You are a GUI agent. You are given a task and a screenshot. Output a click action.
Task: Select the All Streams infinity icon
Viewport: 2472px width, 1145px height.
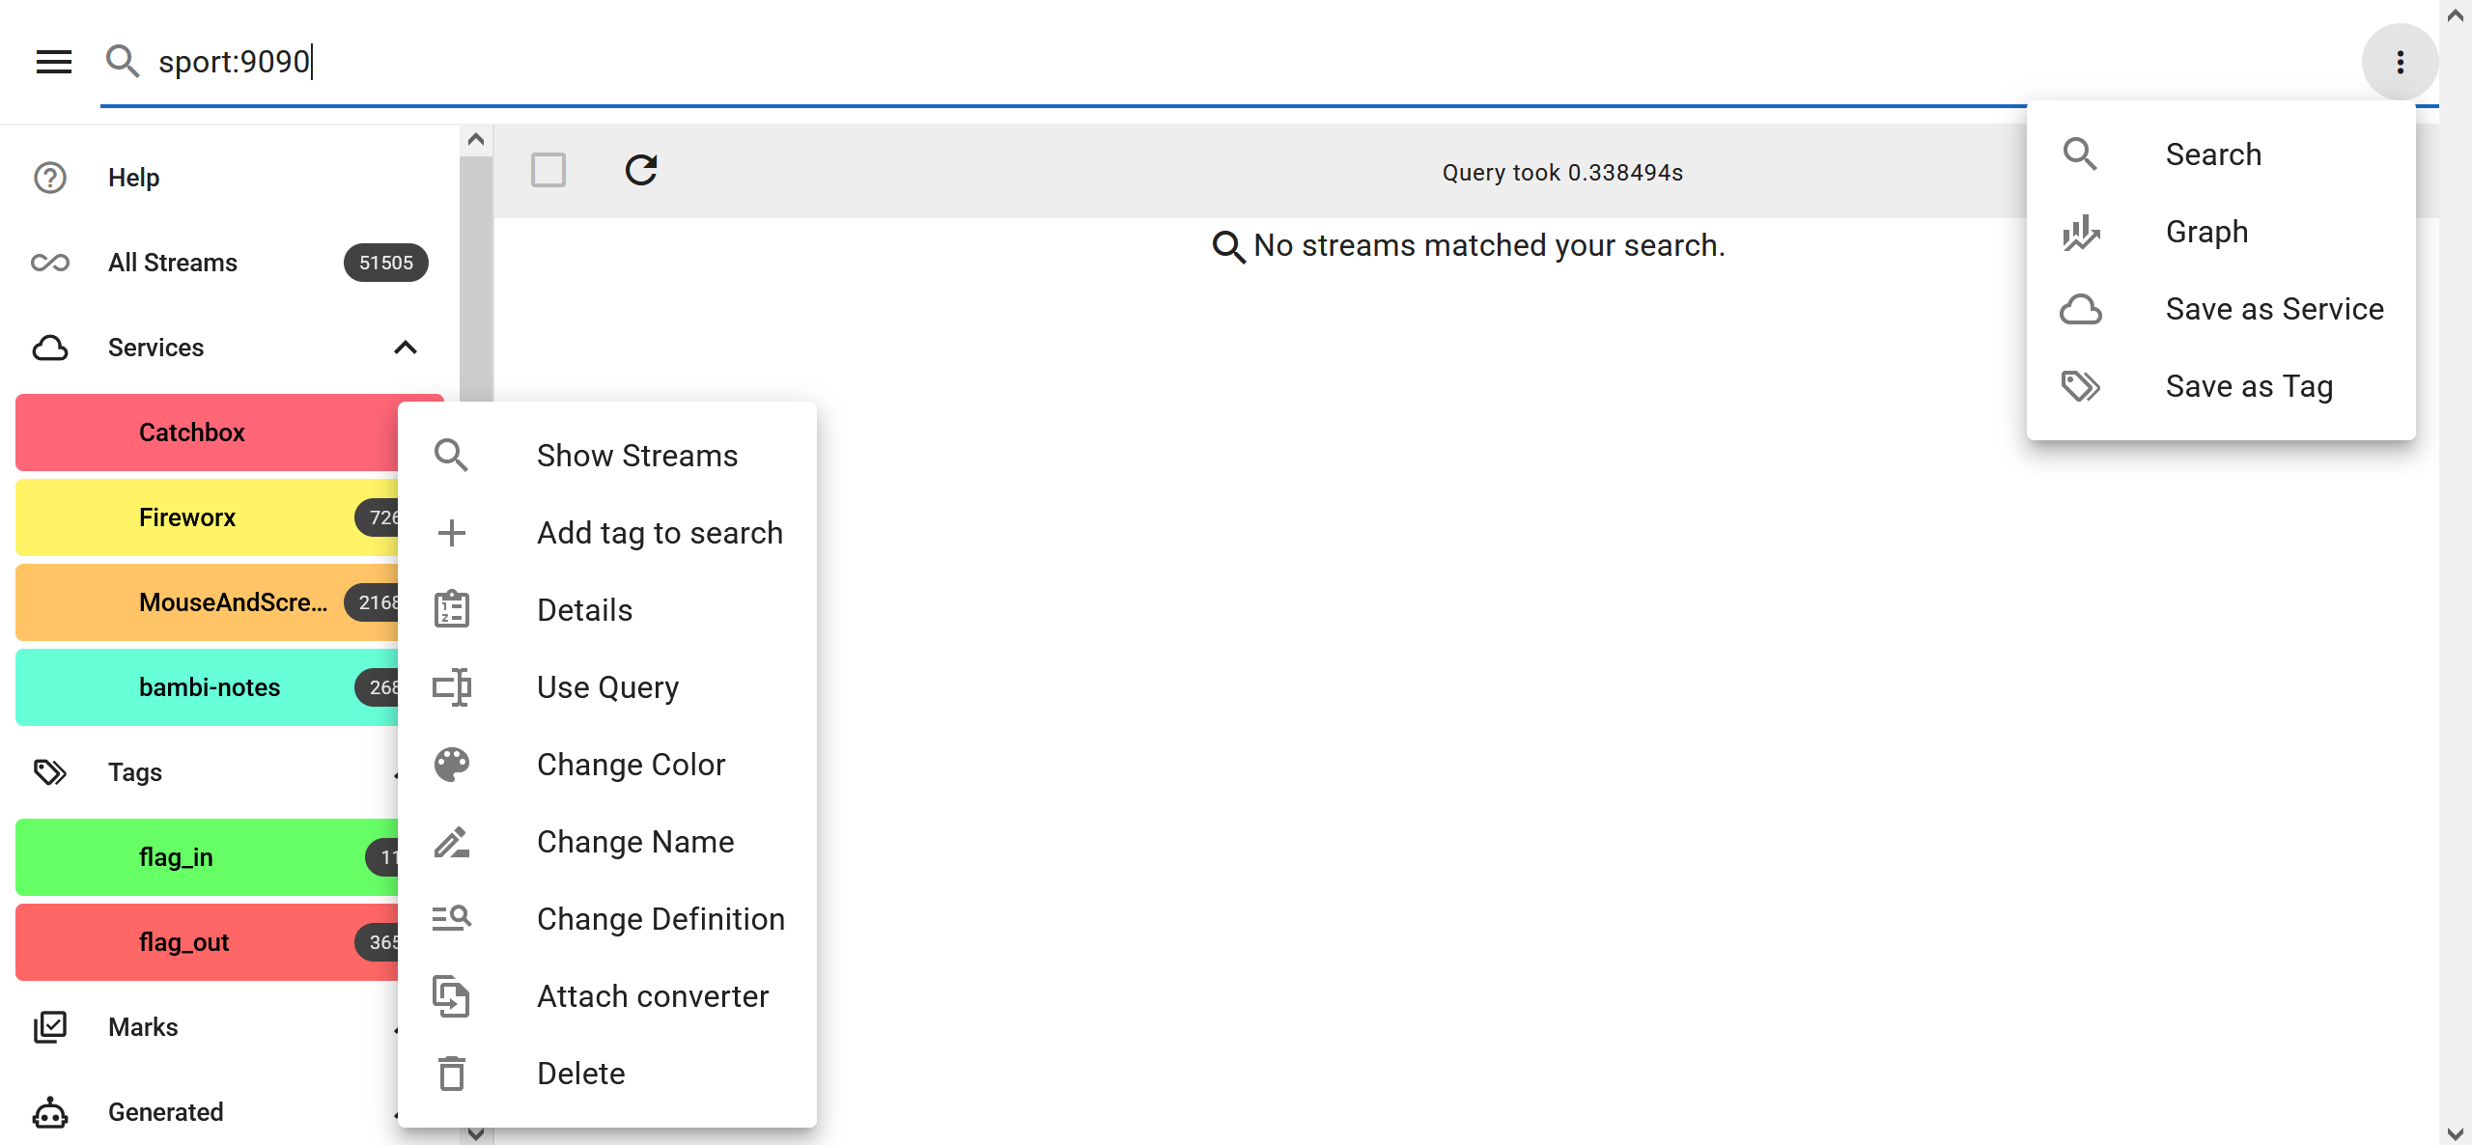click(49, 262)
